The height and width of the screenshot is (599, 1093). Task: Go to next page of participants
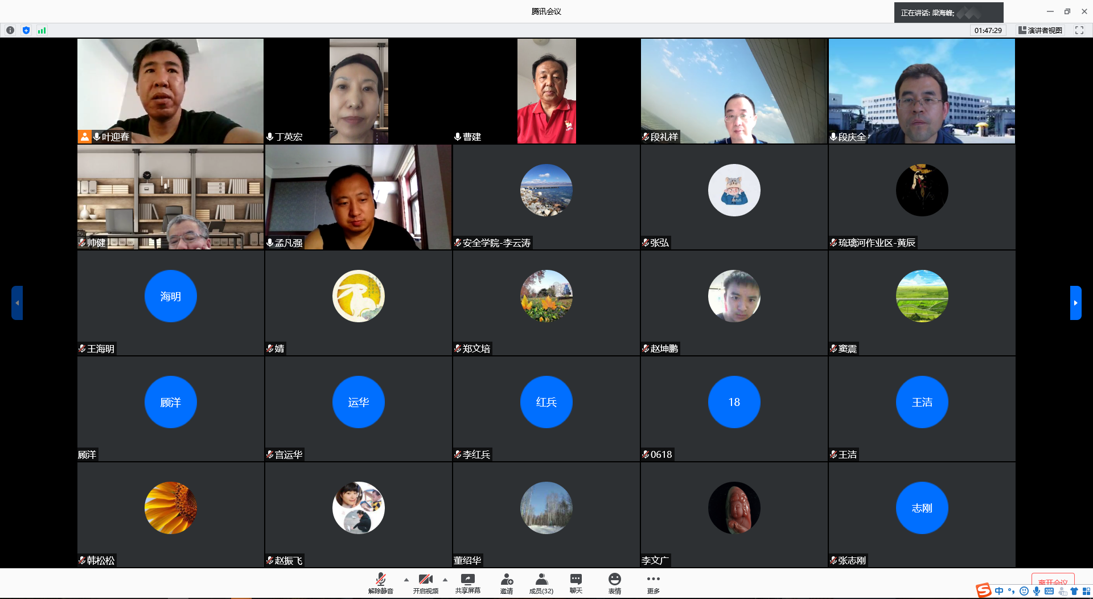(1075, 303)
